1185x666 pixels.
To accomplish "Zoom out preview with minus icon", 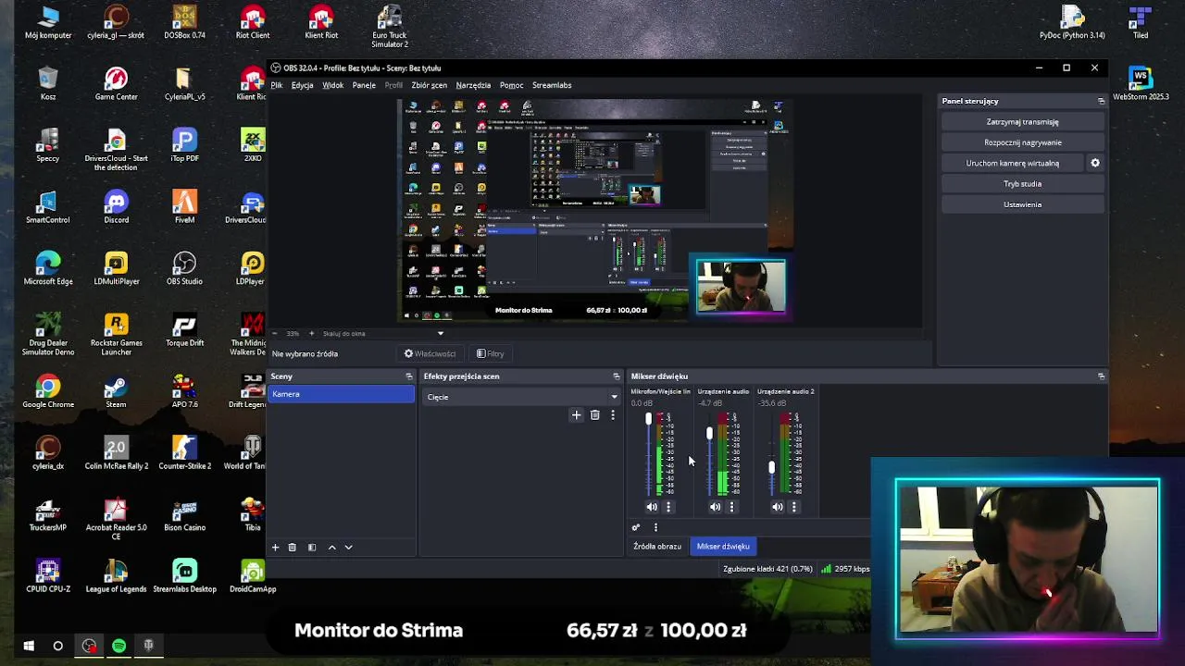I will (x=275, y=333).
